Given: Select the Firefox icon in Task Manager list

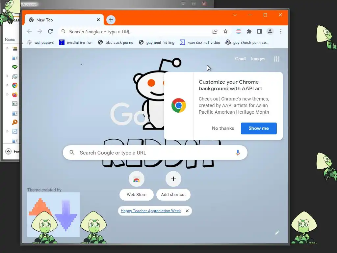Looking at the screenshot, I should pyautogui.click(x=15, y=95).
